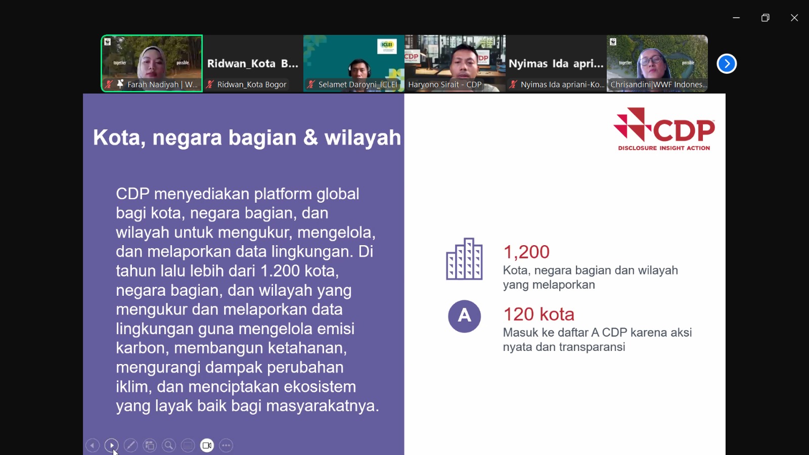Image resolution: width=809 pixels, height=455 pixels.
Task: Click name label 'Ridwan_Kota Bogor'
Action: point(252,84)
